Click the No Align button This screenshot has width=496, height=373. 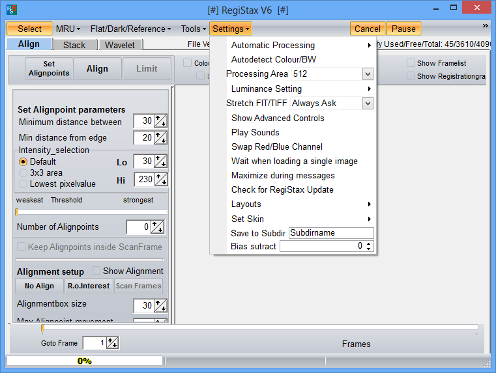coord(40,286)
